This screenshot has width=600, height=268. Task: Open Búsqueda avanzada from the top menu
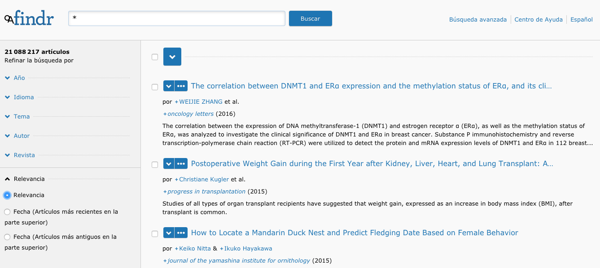478,19
